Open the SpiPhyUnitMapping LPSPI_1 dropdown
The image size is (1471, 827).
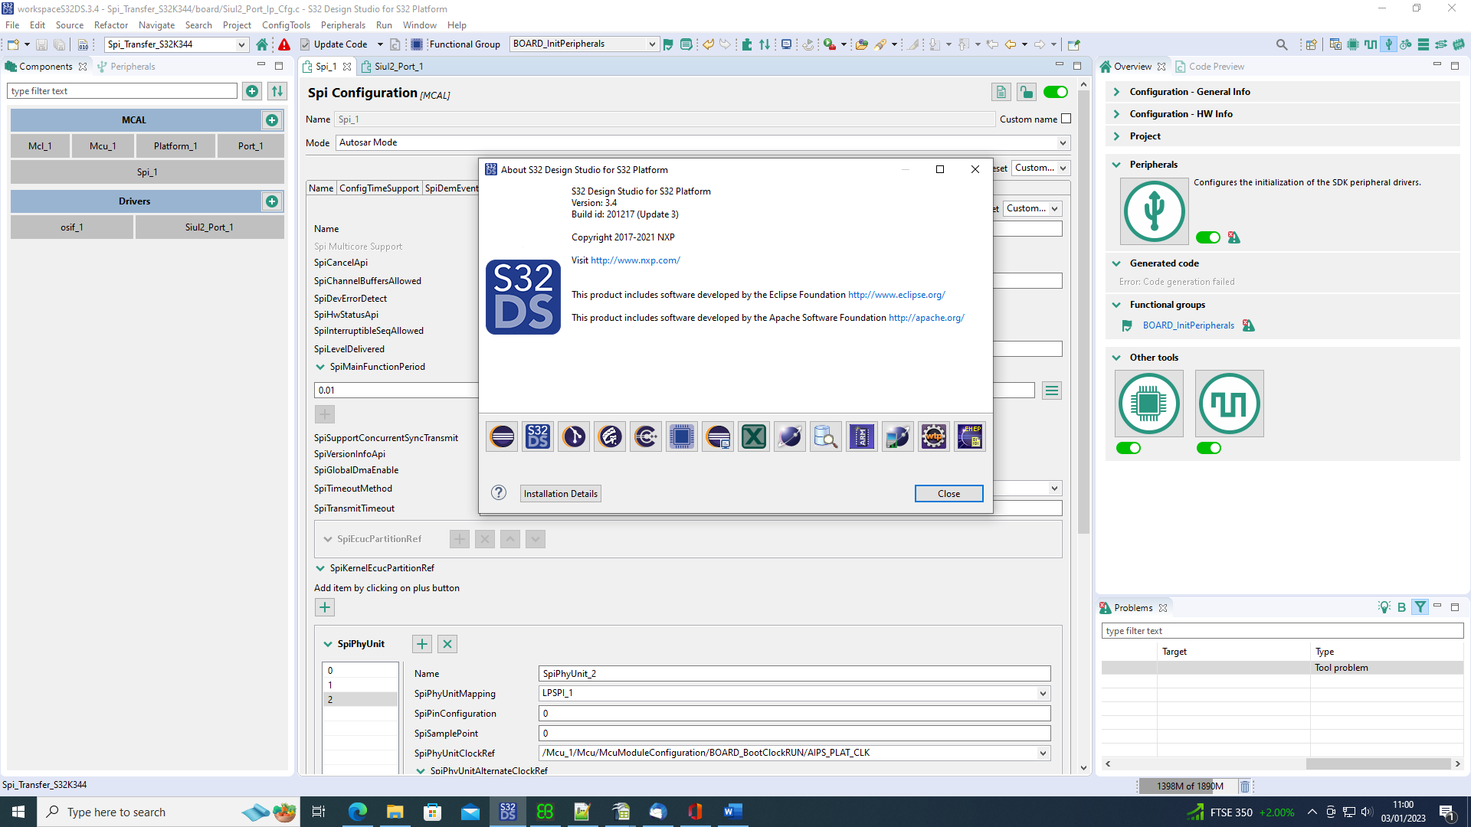pos(1043,693)
